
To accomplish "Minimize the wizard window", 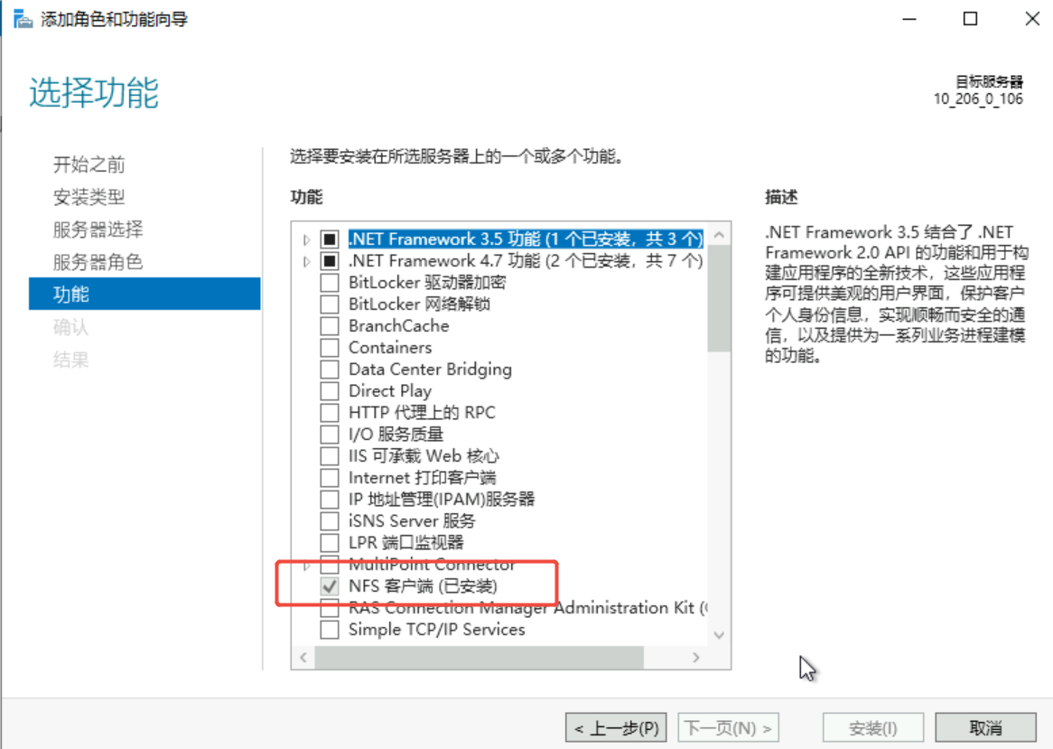I will coord(909,19).
